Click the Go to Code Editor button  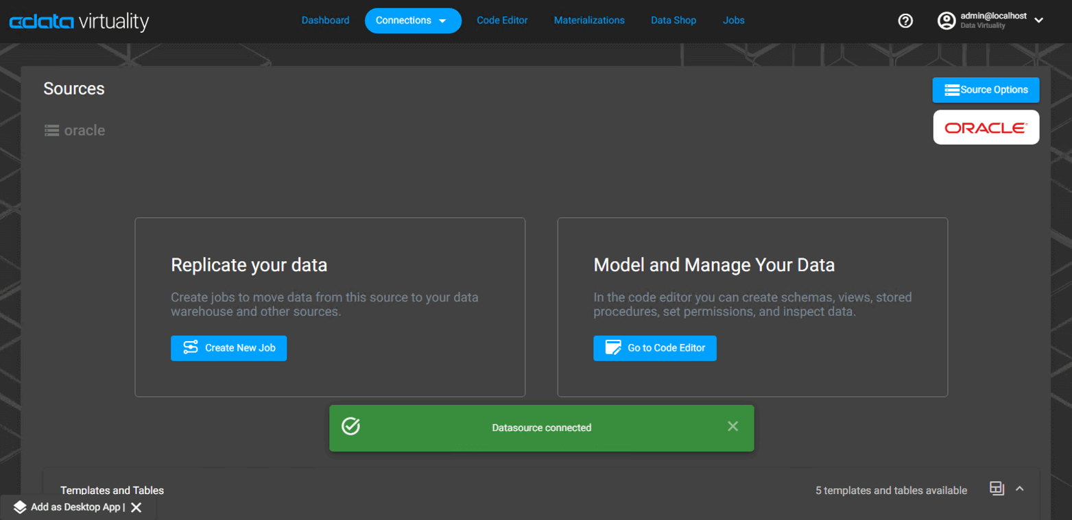point(654,348)
